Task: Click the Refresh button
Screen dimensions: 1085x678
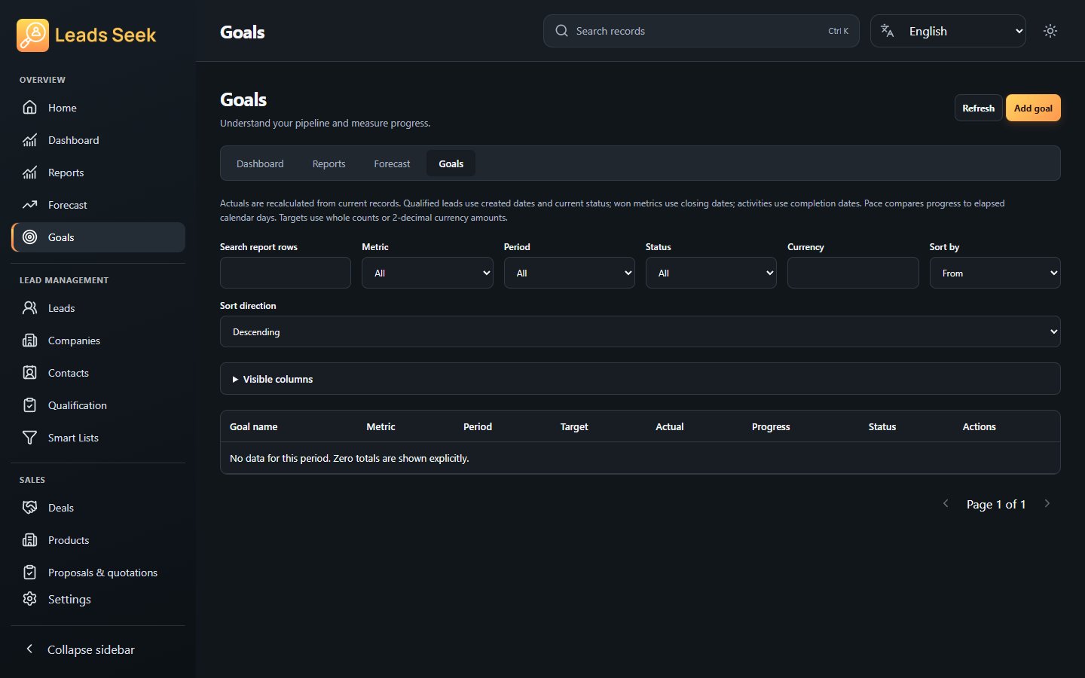Action: (x=979, y=108)
